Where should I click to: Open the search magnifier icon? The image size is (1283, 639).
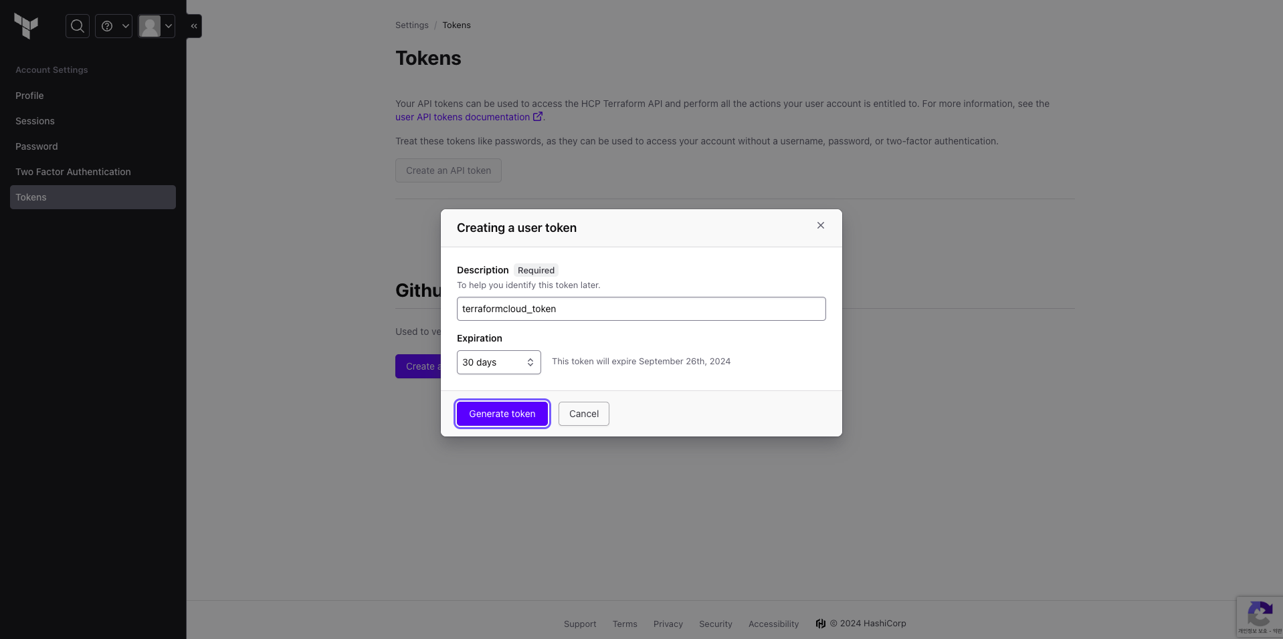[x=78, y=26]
